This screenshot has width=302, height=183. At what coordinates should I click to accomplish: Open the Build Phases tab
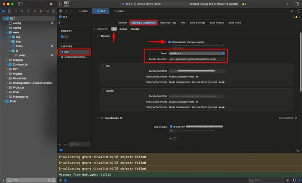coord(217,23)
